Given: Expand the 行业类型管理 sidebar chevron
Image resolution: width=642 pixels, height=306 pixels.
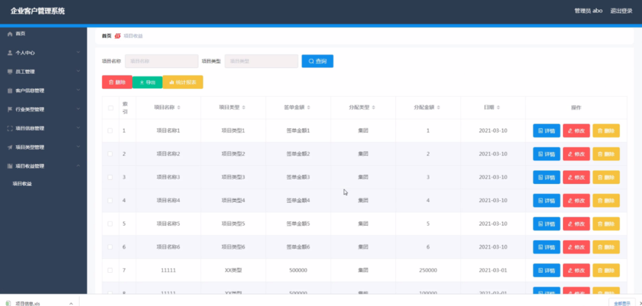Looking at the screenshot, I should 78,110.
